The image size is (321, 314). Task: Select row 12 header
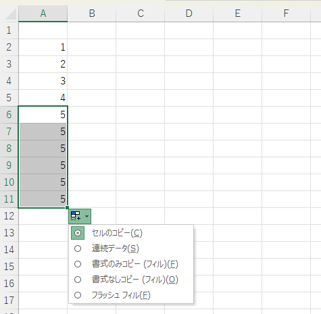(x=9, y=216)
